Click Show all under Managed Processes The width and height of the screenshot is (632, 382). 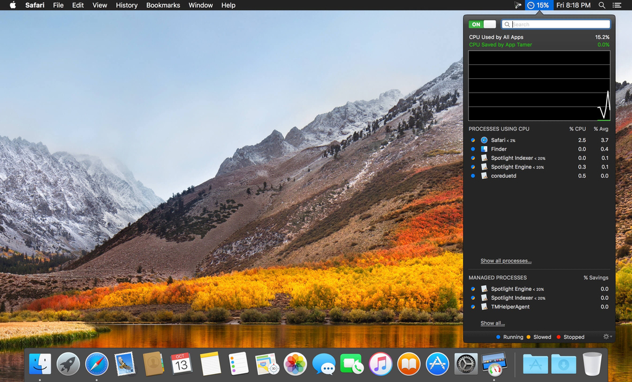(x=493, y=323)
